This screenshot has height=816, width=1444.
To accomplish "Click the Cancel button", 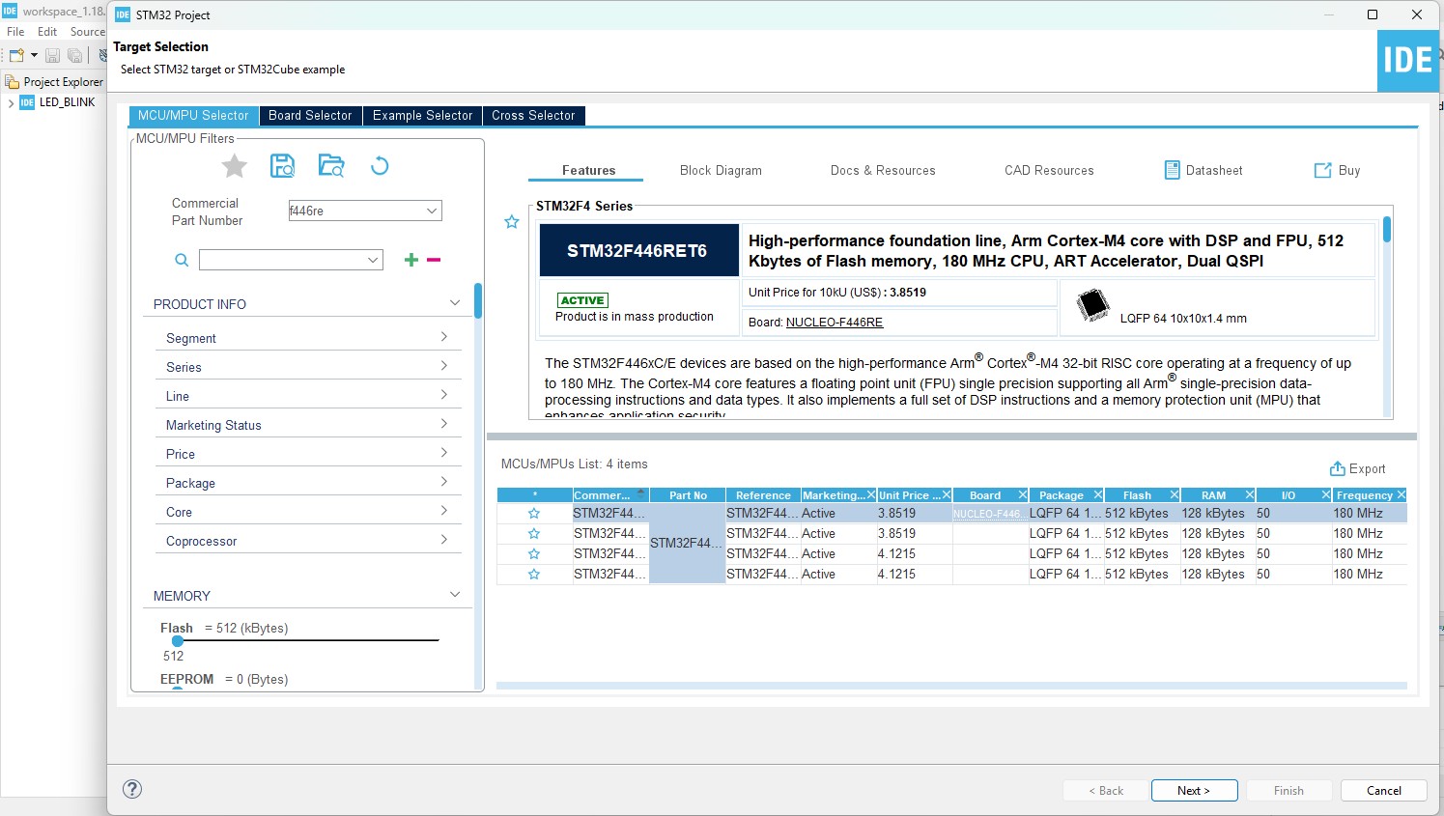I will [1383, 790].
